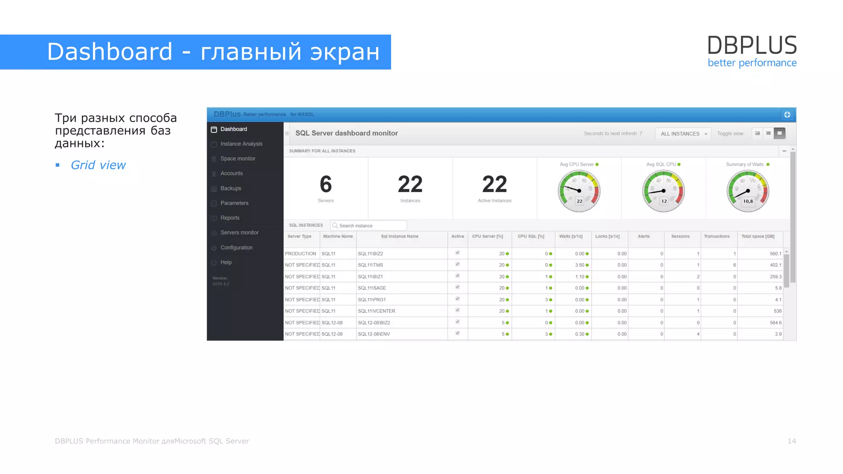Toggle Active checkbox for SQL11\VCENTER

point(457,310)
